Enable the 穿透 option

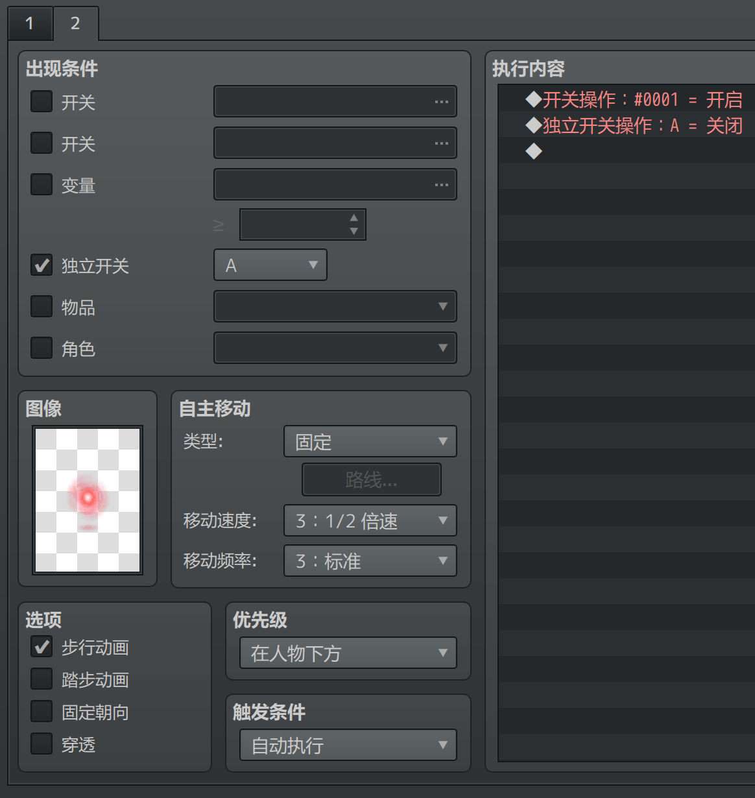[42, 744]
